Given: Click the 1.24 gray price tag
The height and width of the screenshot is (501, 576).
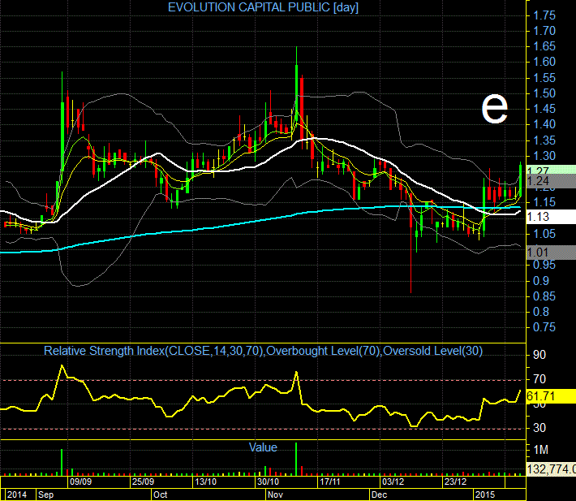Looking at the screenshot, I should [x=551, y=181].
